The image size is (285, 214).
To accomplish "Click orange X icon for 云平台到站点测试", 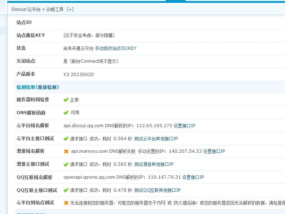I will [x=66, y=203].
